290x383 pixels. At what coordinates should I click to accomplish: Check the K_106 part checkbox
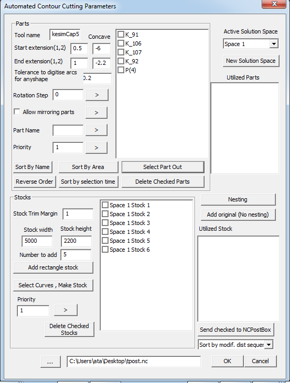pyautogui.click(x=121, y=43)
